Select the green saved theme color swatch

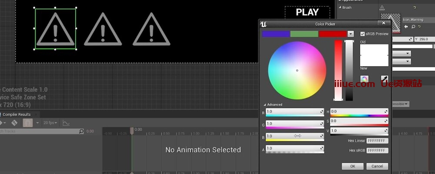tap(304, 33)
